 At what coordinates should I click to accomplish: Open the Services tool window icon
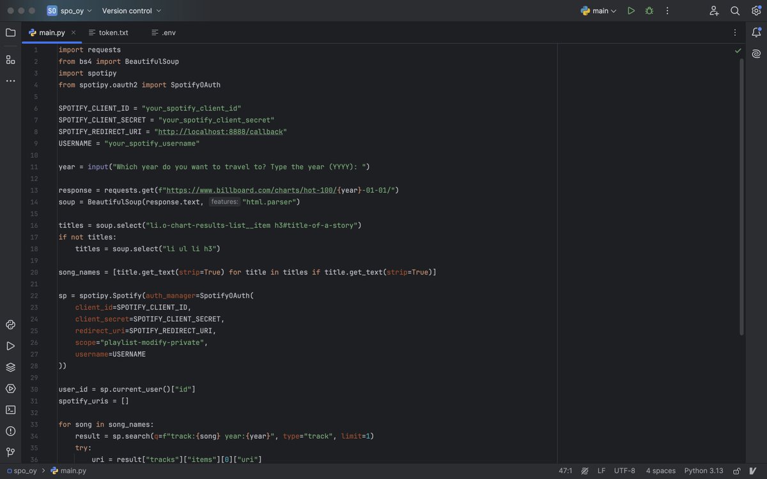10,388
